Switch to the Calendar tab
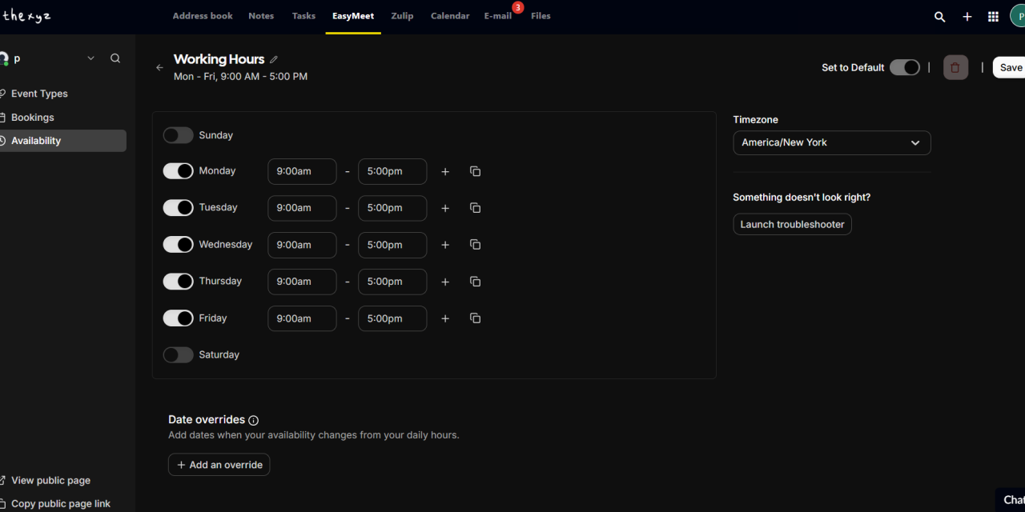The image size is (1025, 512). [x=449, y=16]
